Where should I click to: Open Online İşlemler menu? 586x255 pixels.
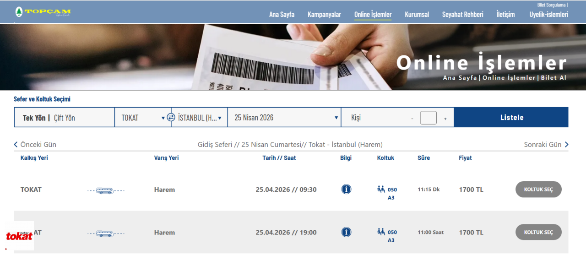(x=373, y=14)
